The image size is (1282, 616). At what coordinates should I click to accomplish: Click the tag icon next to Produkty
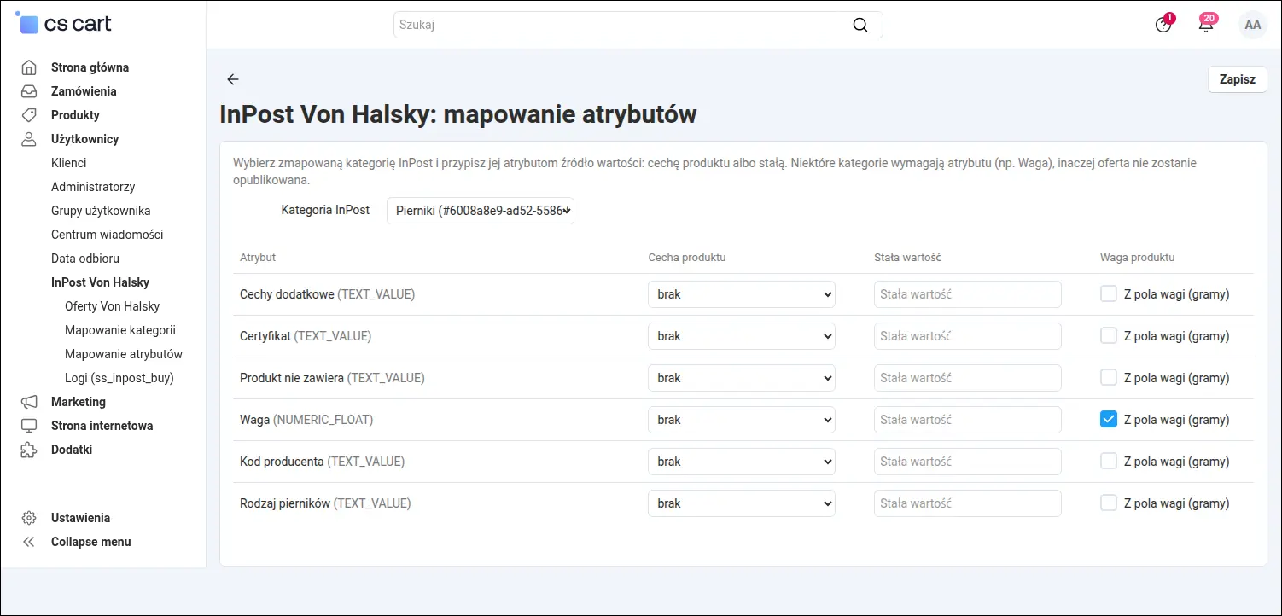point(29,115)
